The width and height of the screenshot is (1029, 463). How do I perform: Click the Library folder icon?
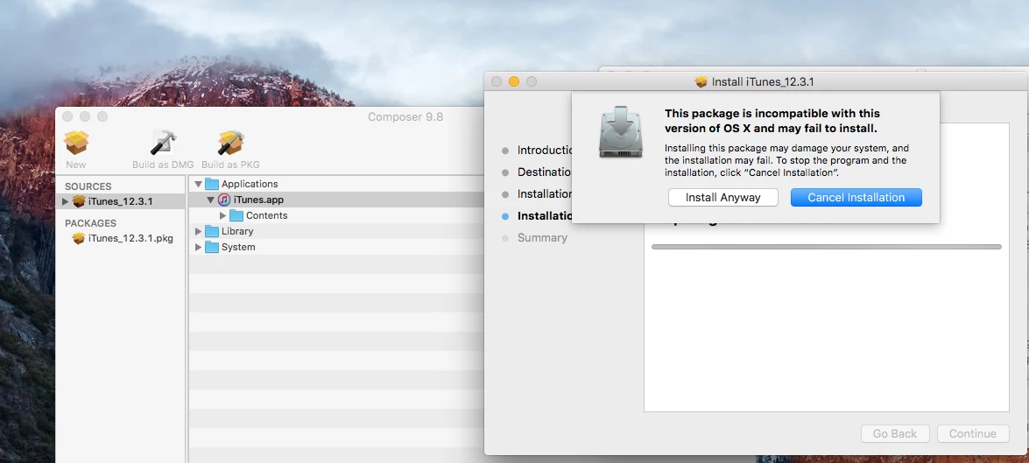(x=211, y=231)
